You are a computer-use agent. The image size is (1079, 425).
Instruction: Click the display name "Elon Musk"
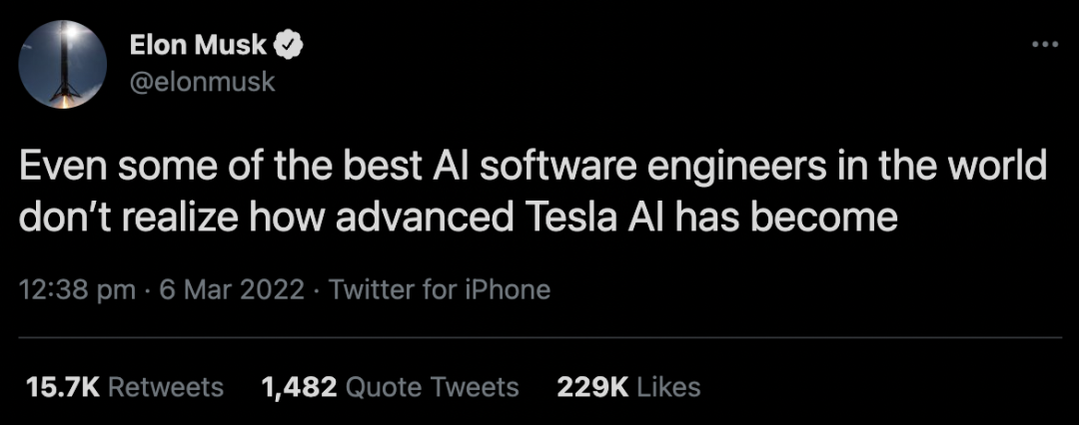click(x=198, y=45)
